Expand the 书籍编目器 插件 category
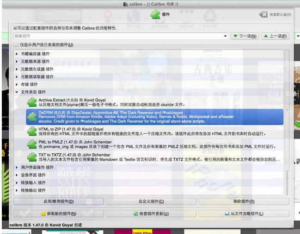 pyautogui.click(x=17, y=54)
